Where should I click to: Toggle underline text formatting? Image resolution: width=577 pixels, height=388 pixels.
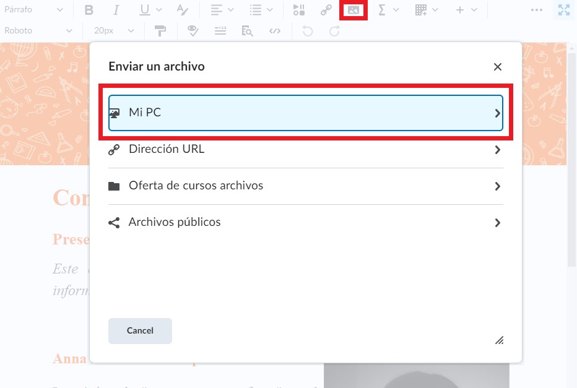(x=144, y=10)
